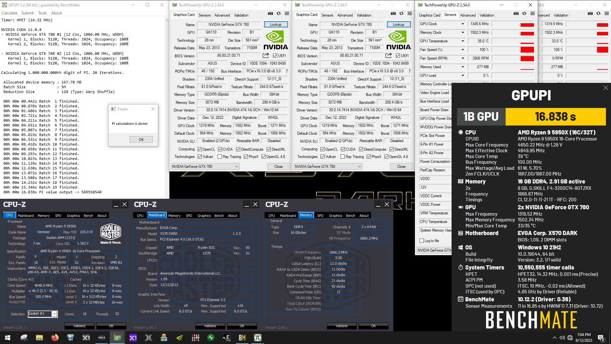Expand Fan Speed (%) sensor dropdown arrow
This screenshot has width=611, height=344.
(x=463, y=50)
